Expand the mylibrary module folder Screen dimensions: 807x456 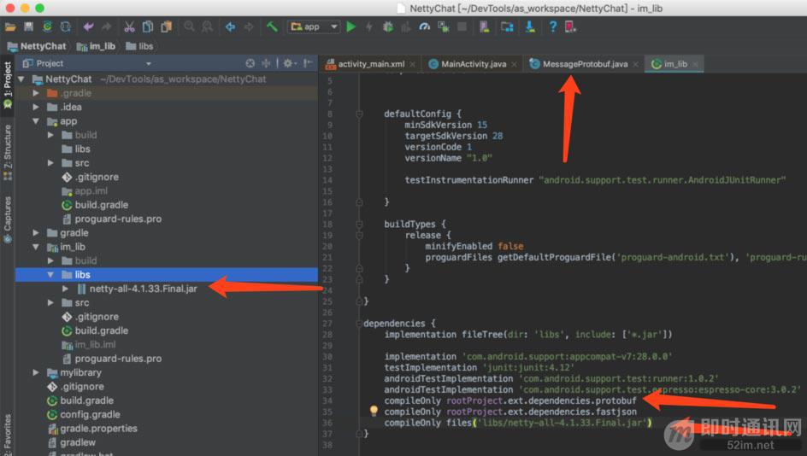[x=36, y=372]
